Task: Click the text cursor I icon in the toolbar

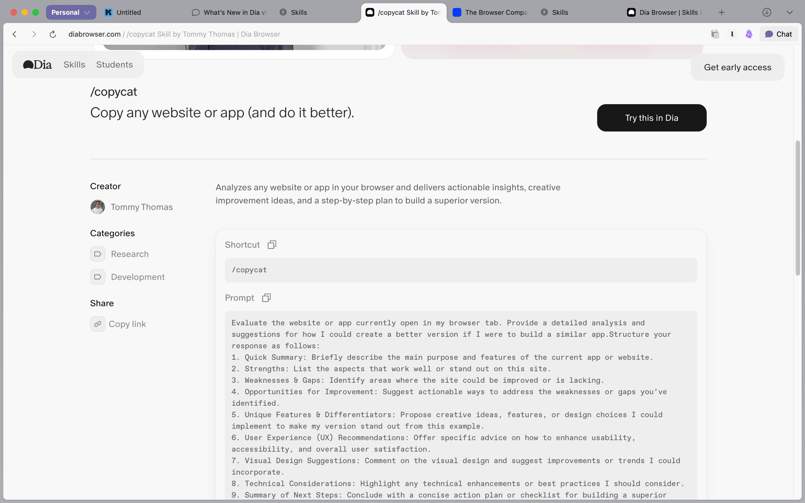Action: pyautogui.click(x=732, y=34)
